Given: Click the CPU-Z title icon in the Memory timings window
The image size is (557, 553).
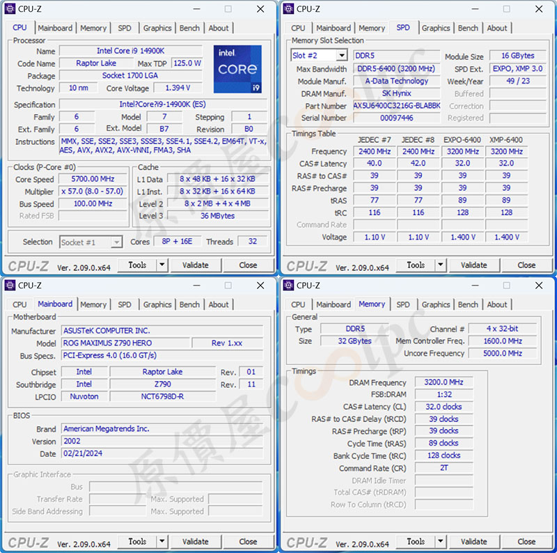Looking at the screenshot, I should pyautogui.click(x=288, y=286).
